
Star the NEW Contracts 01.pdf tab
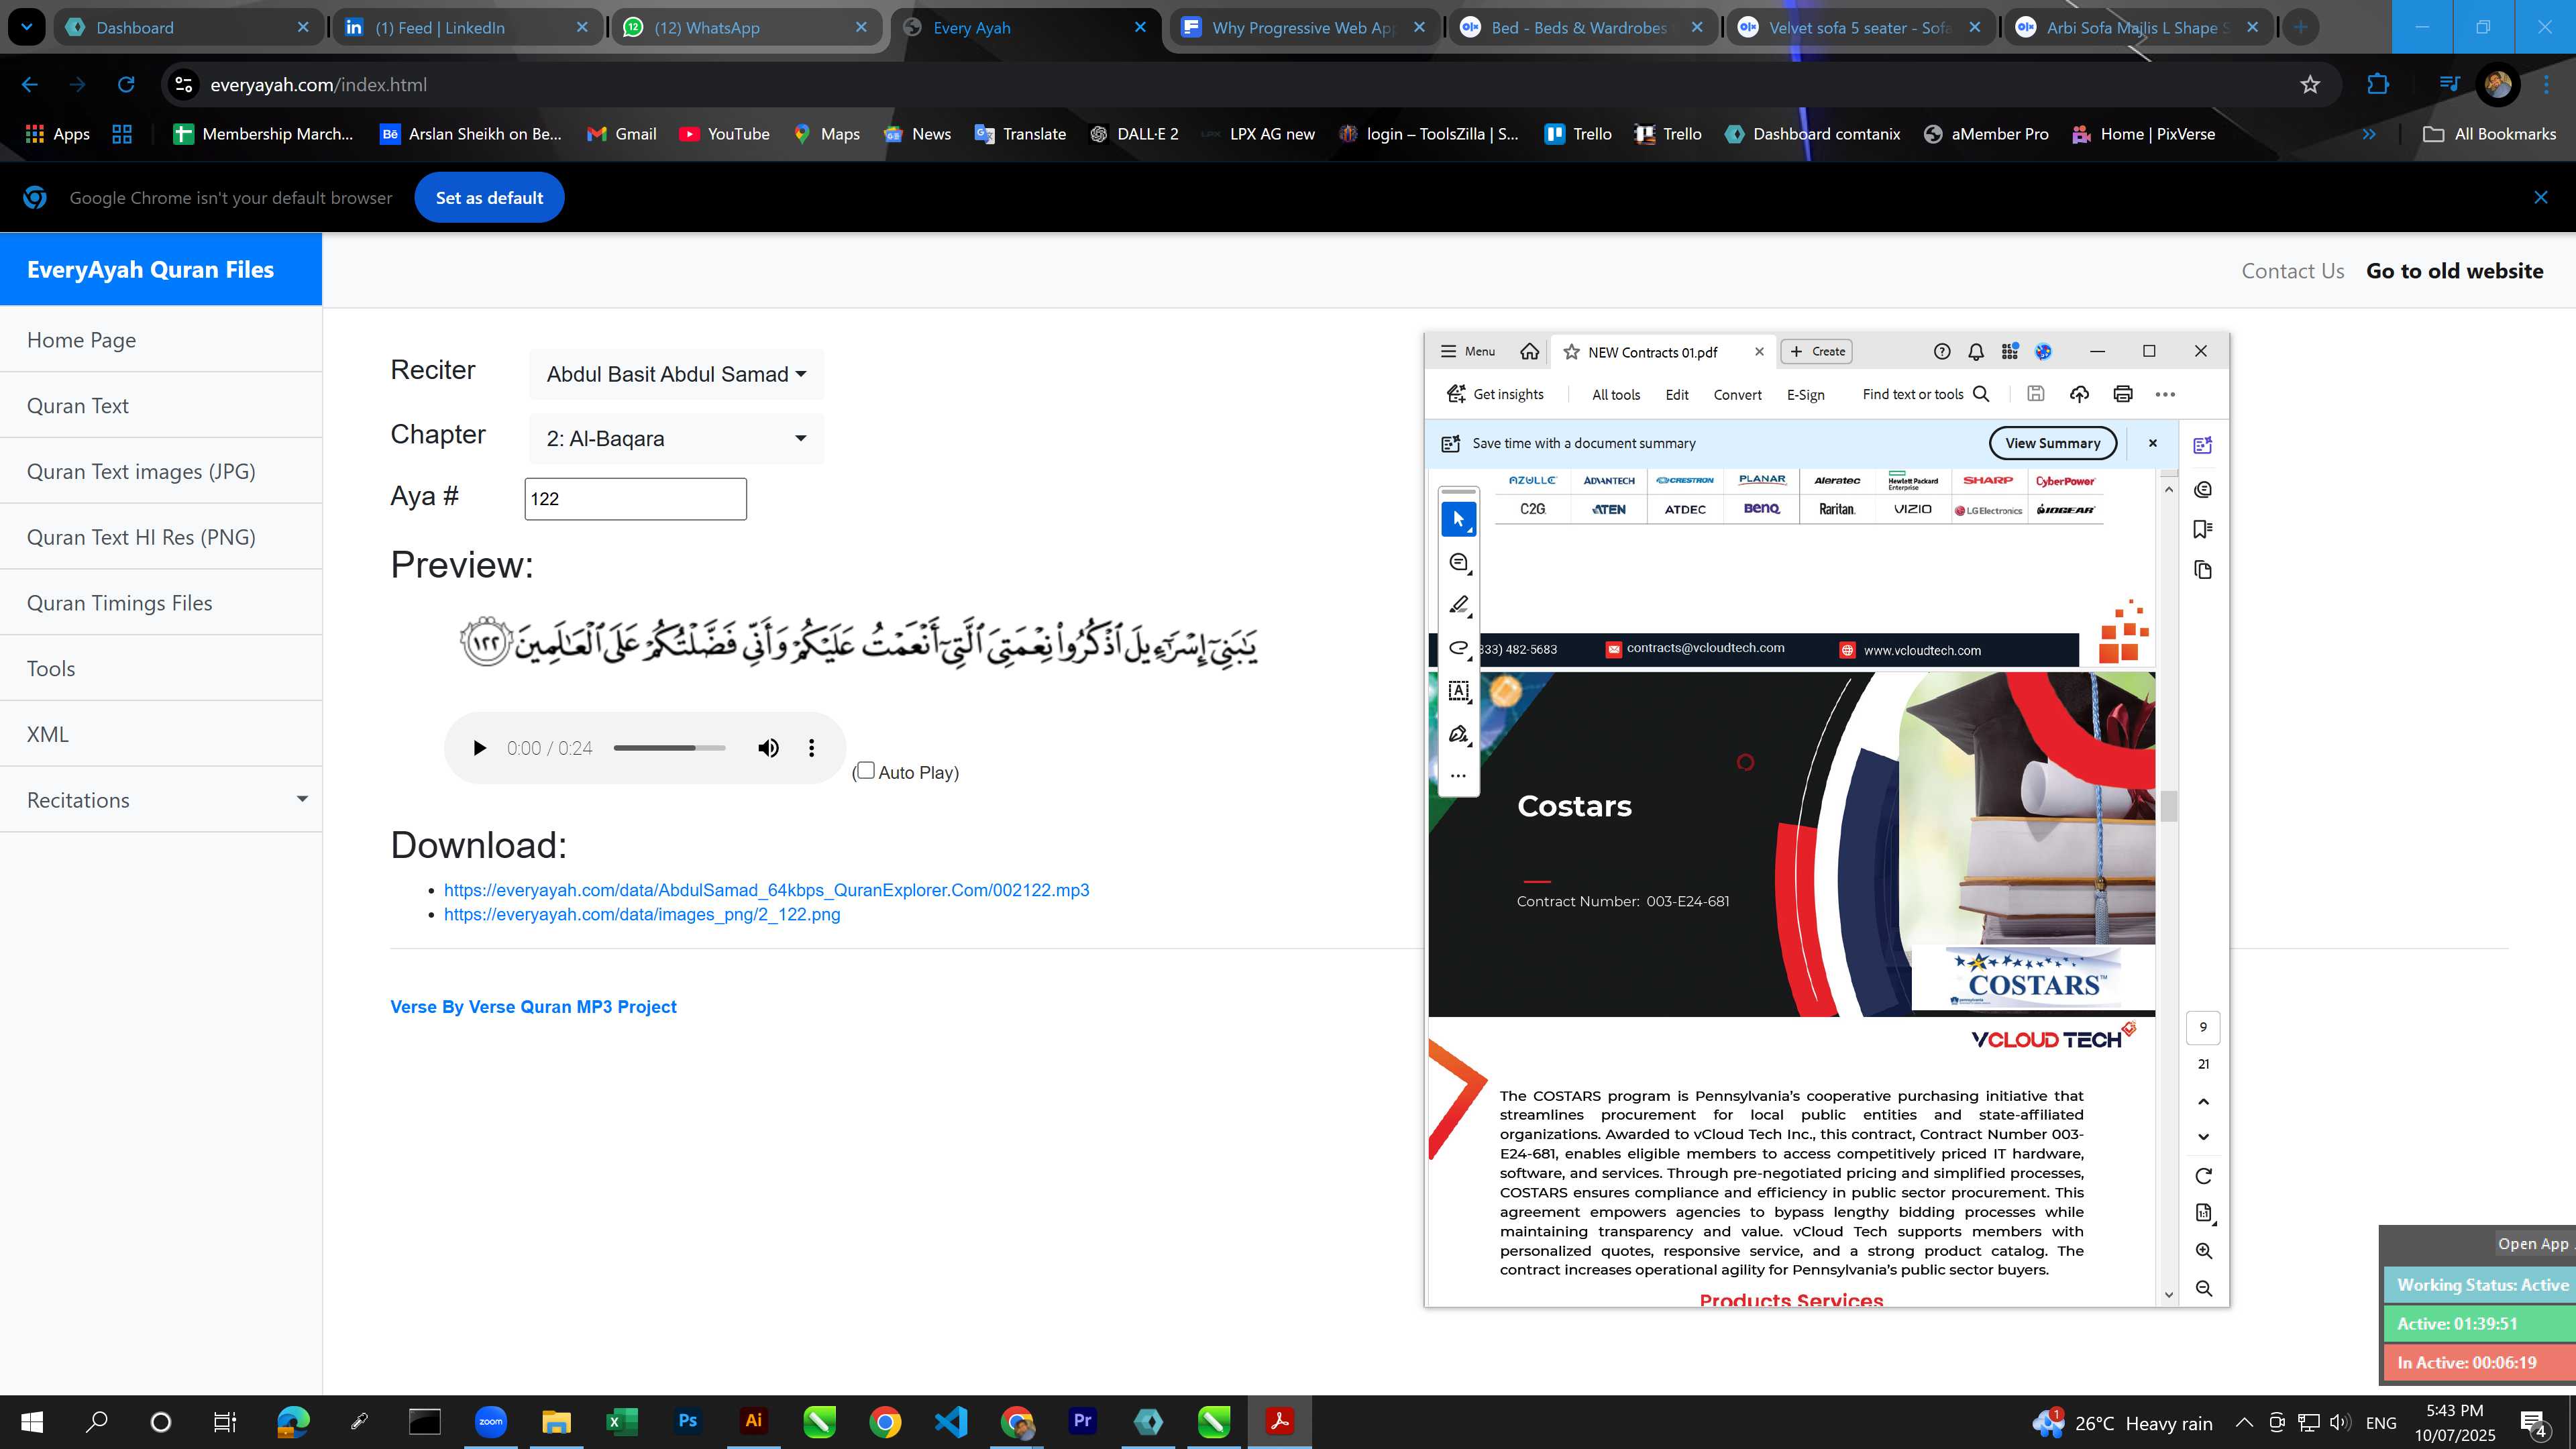tap(1571, 352)
